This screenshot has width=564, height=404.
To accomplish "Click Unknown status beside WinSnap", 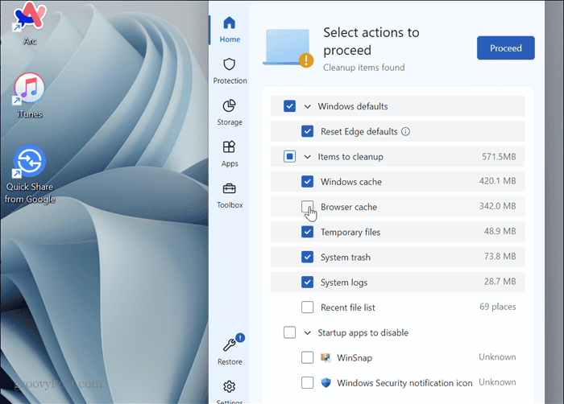I will [x=497, y=357].
